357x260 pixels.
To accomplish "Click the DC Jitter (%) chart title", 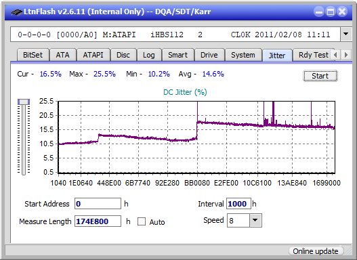I will tap(185, 92).
